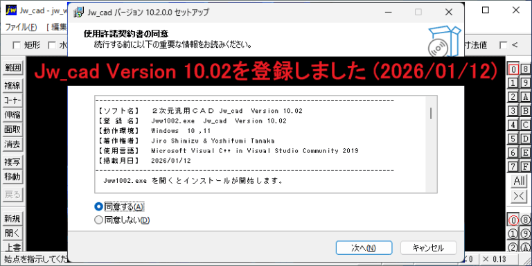This screenshot has width=532, height=266.
Task: Select circled layer group 9
Action: [526, 234]
